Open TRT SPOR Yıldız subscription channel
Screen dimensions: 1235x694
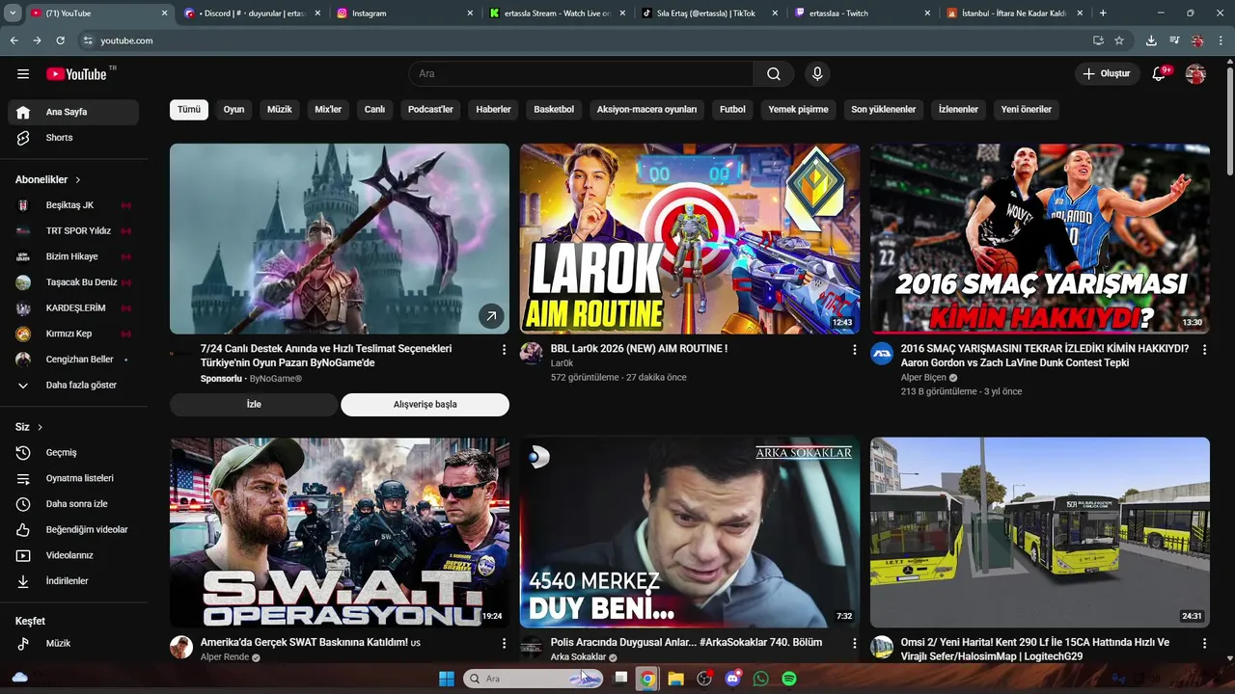[73, 231]
